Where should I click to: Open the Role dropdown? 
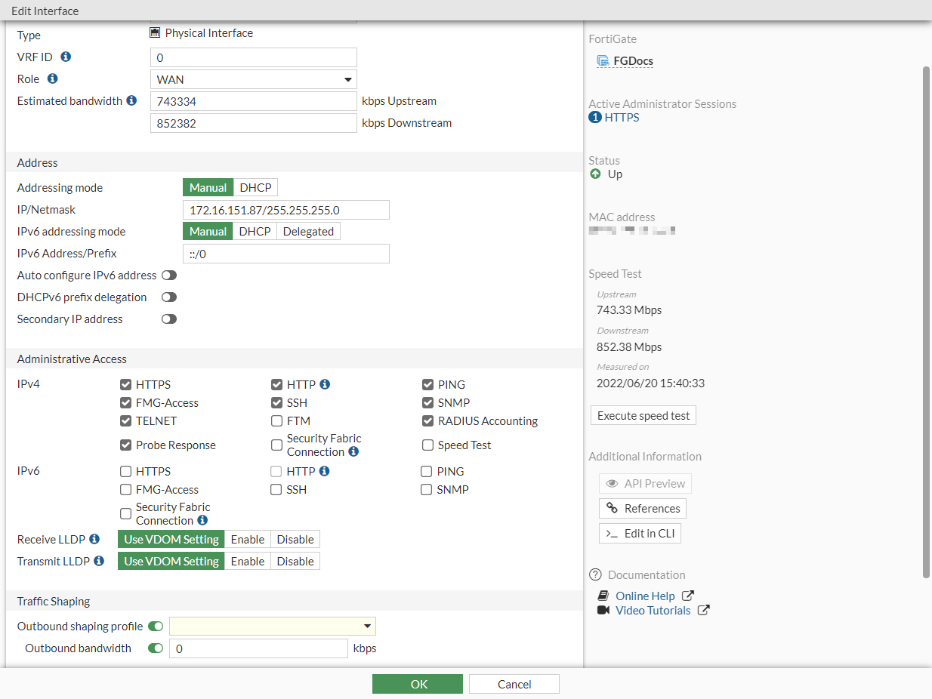coord(254,79)
